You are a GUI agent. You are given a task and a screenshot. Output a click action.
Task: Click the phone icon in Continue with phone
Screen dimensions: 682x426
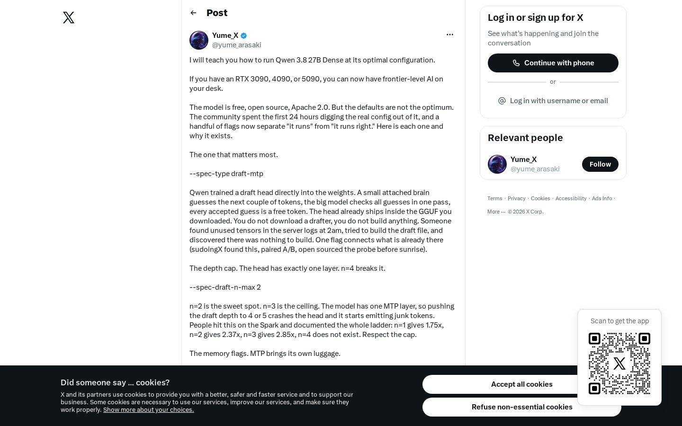pyautogui.click(x=516, y=63)
